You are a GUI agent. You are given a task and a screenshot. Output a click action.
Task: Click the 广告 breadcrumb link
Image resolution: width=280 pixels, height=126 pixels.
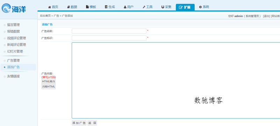[x=56, y=16]
